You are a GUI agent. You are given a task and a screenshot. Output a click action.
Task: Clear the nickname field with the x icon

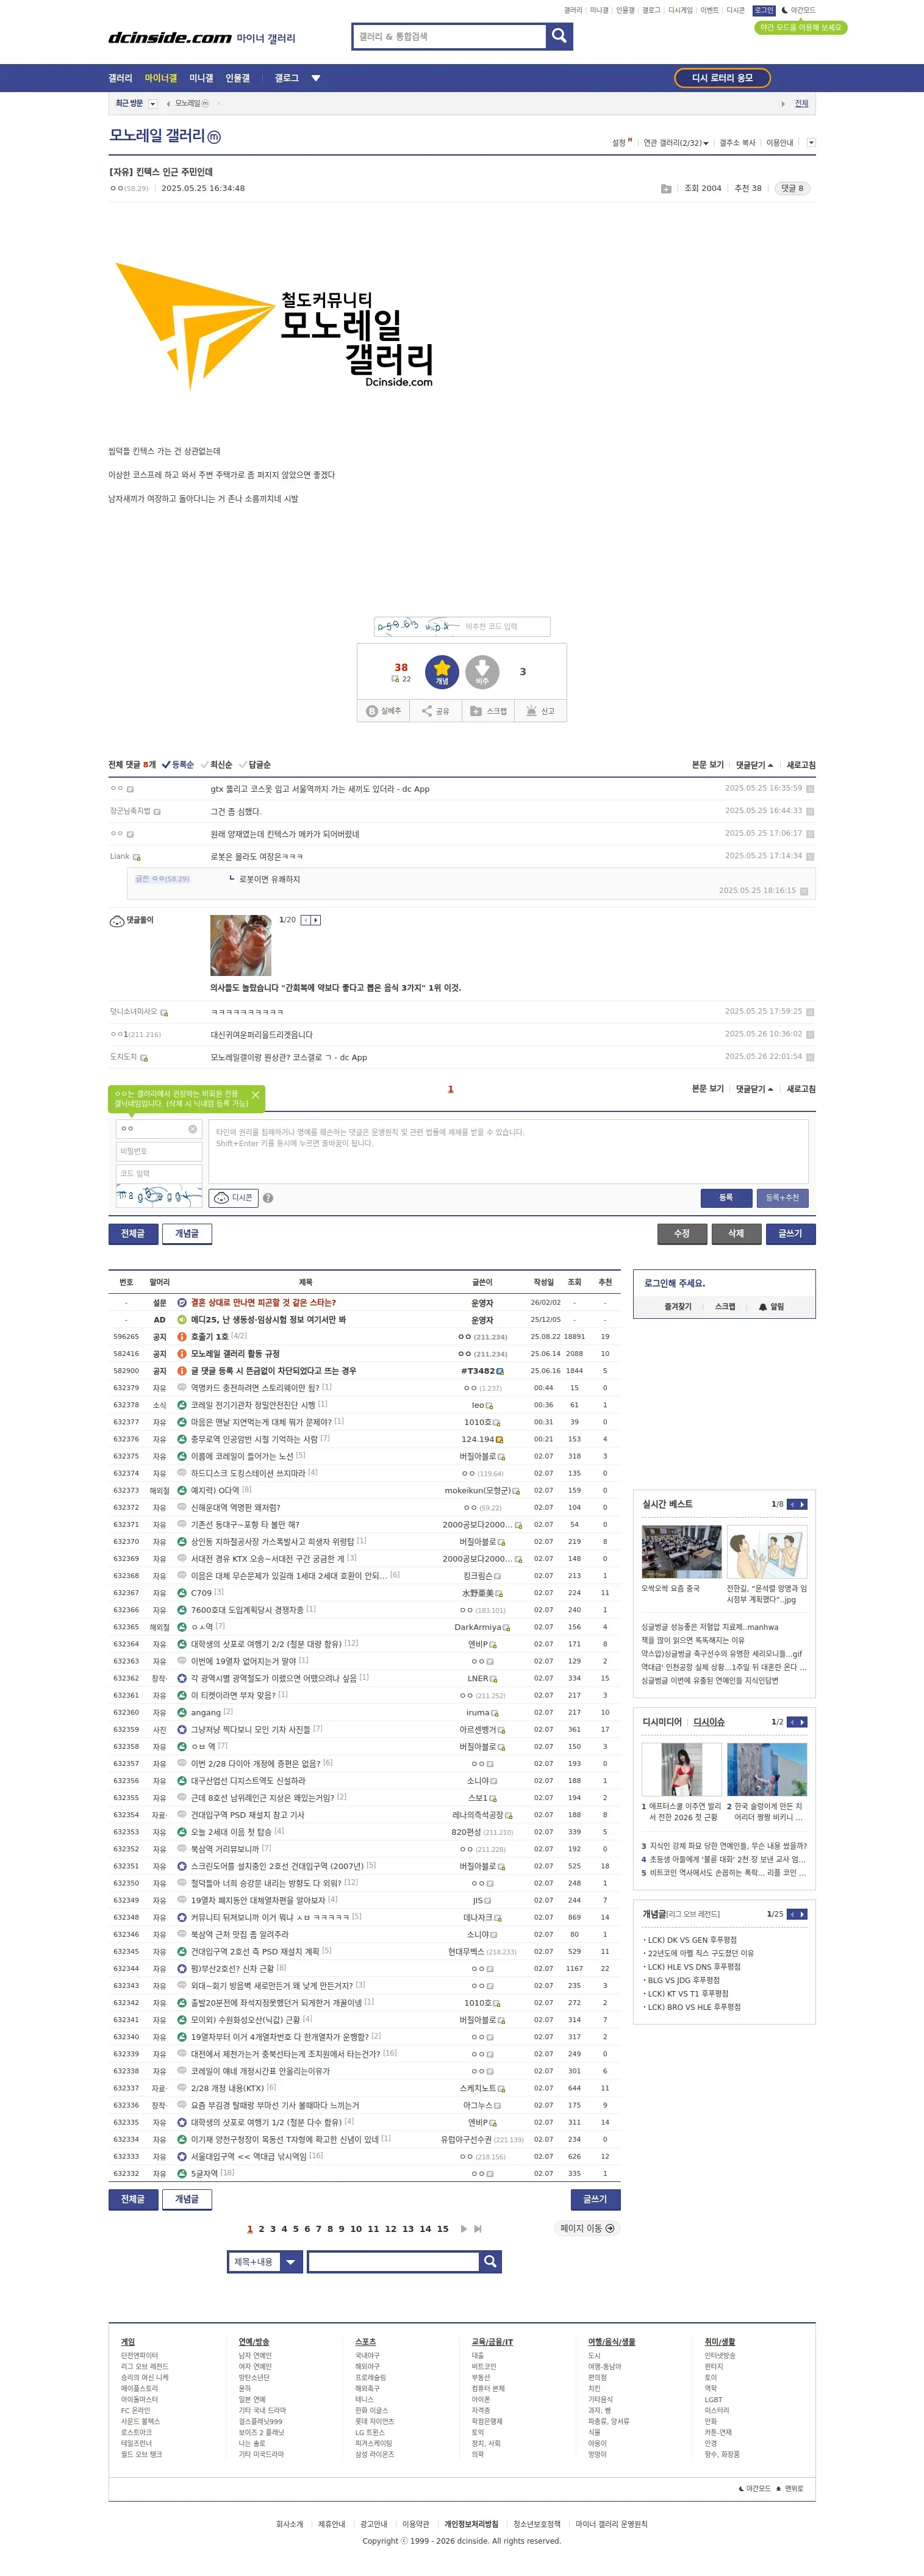(193, 1129)
